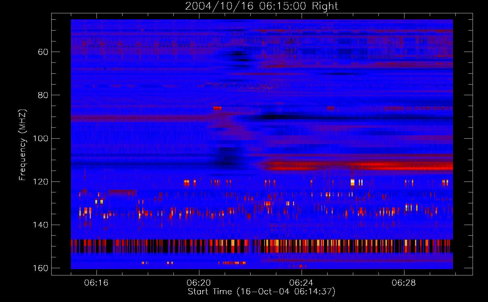Click the 06:24 time tick label

point(301,283)
